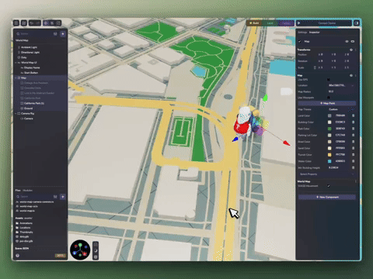Image resolution: width=373 pixels, height=279 pixels.
Task: Delete the Park Color property
Action: click(x=353, y=129)
